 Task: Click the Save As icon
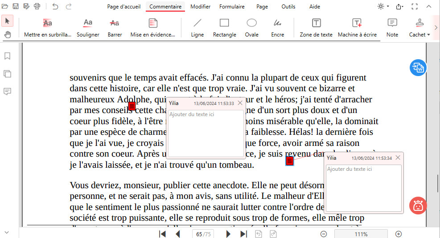[x=26, y=6]
